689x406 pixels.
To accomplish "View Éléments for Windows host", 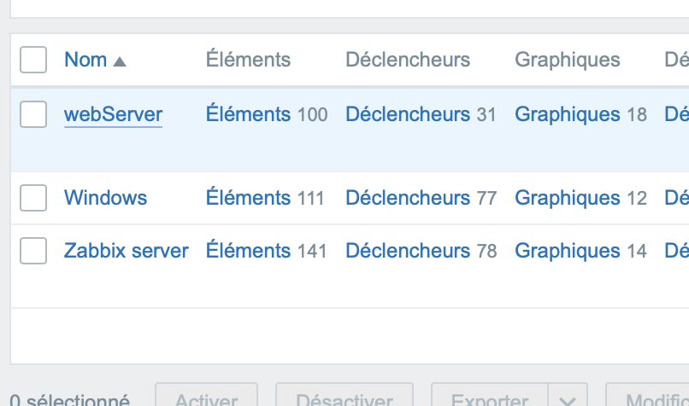I will point(248,198).
